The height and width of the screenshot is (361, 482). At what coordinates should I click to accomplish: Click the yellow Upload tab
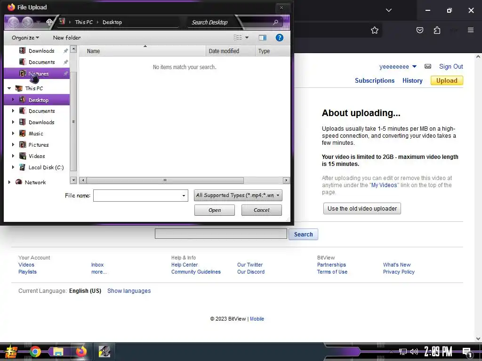447,80
